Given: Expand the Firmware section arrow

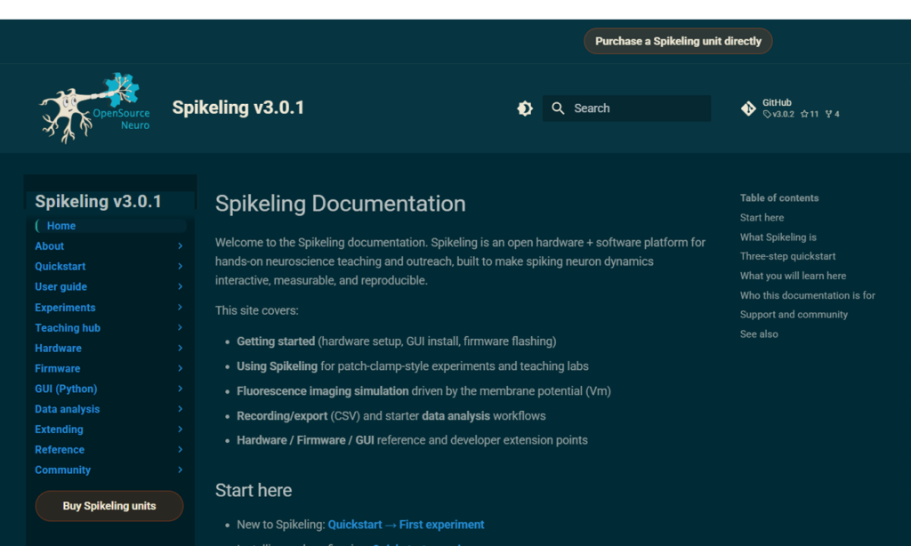Looking at the screenshot, I should tap(181, 369).
